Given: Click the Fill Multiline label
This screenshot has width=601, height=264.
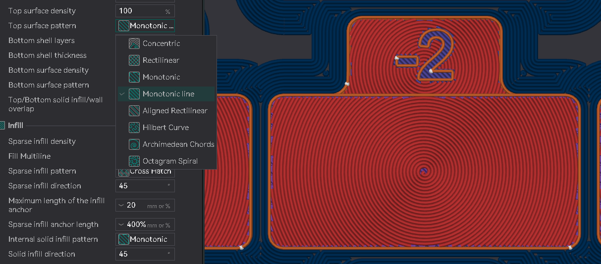Looking at the screenshot, I should pos(29,156).
